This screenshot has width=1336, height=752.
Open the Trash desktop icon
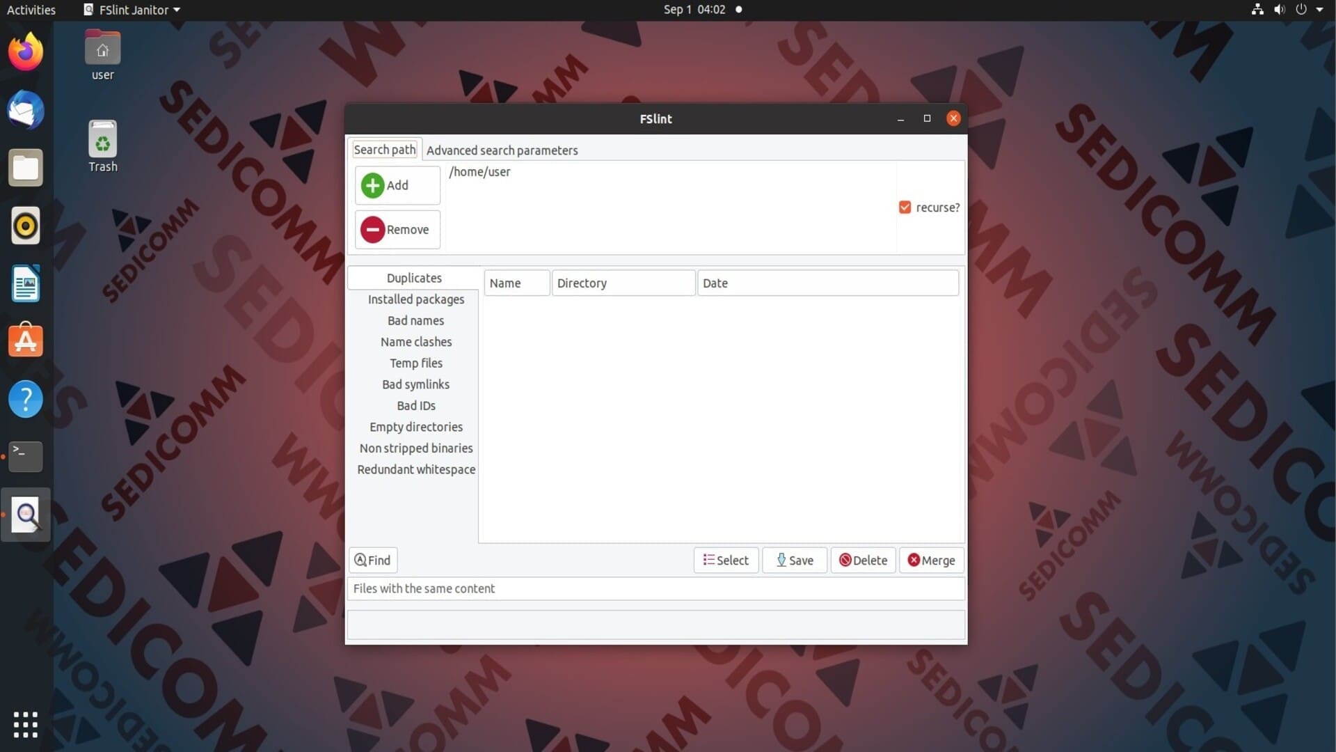pos(102,146)
